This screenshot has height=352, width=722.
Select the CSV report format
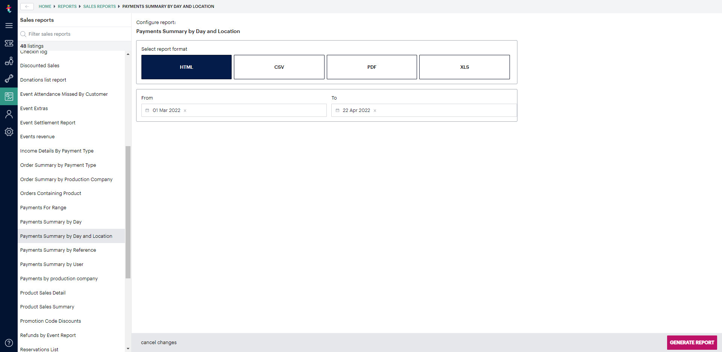[x=279, y=67]
